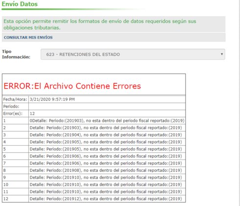Click the green description text about obligaciones tributarias
This screenshot has width=240, height=206.
coord(100,24)
